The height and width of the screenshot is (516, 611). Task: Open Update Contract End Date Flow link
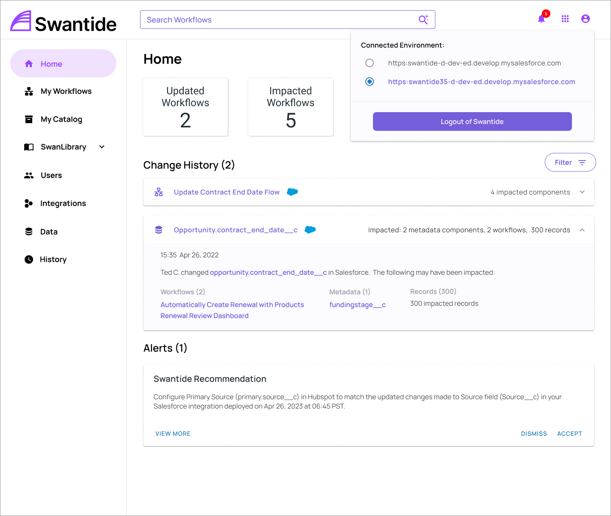[x=227, y=192]
